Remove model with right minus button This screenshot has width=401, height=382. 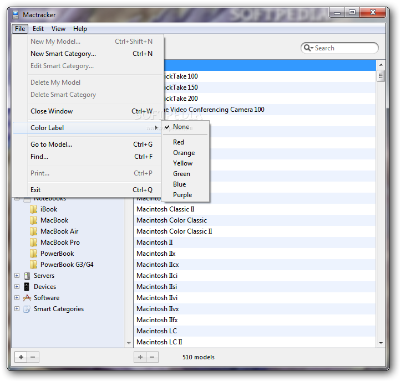click(x=152, y=357)
